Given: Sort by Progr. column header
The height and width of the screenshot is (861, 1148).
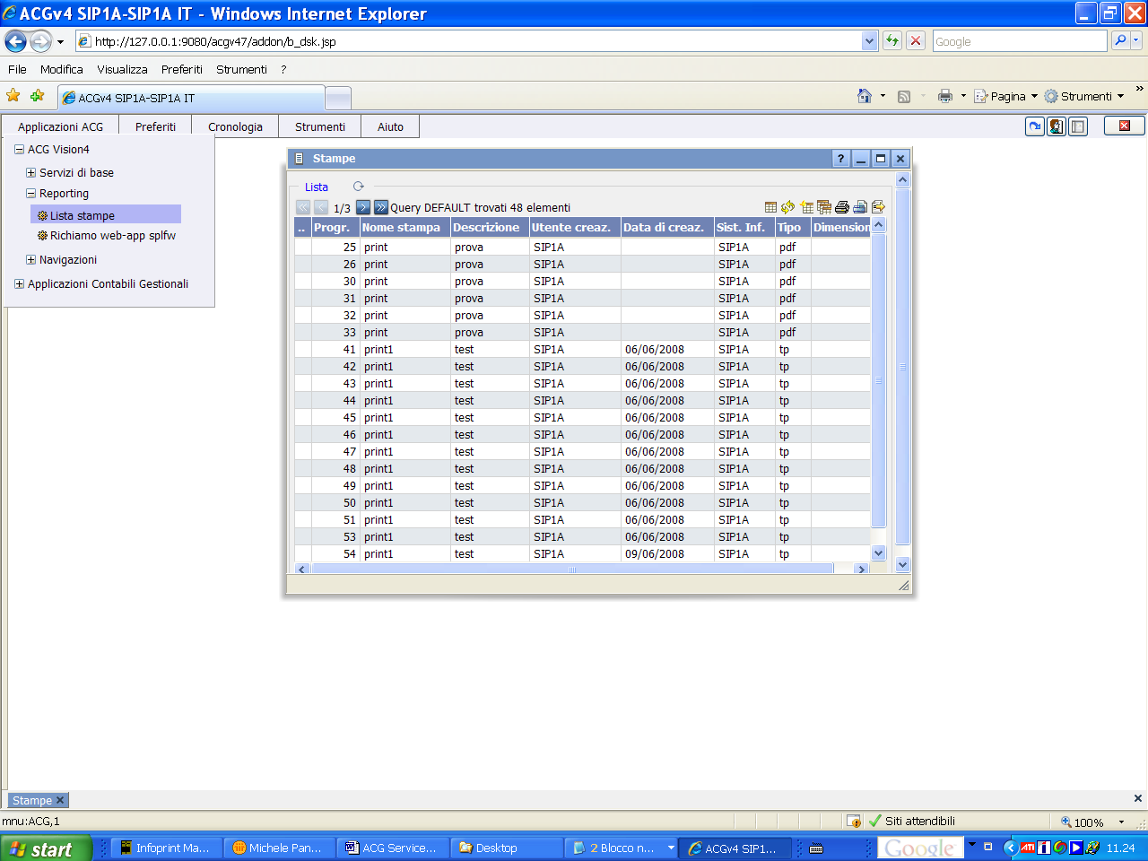Looking at the screenshot, I should point(335,228).
